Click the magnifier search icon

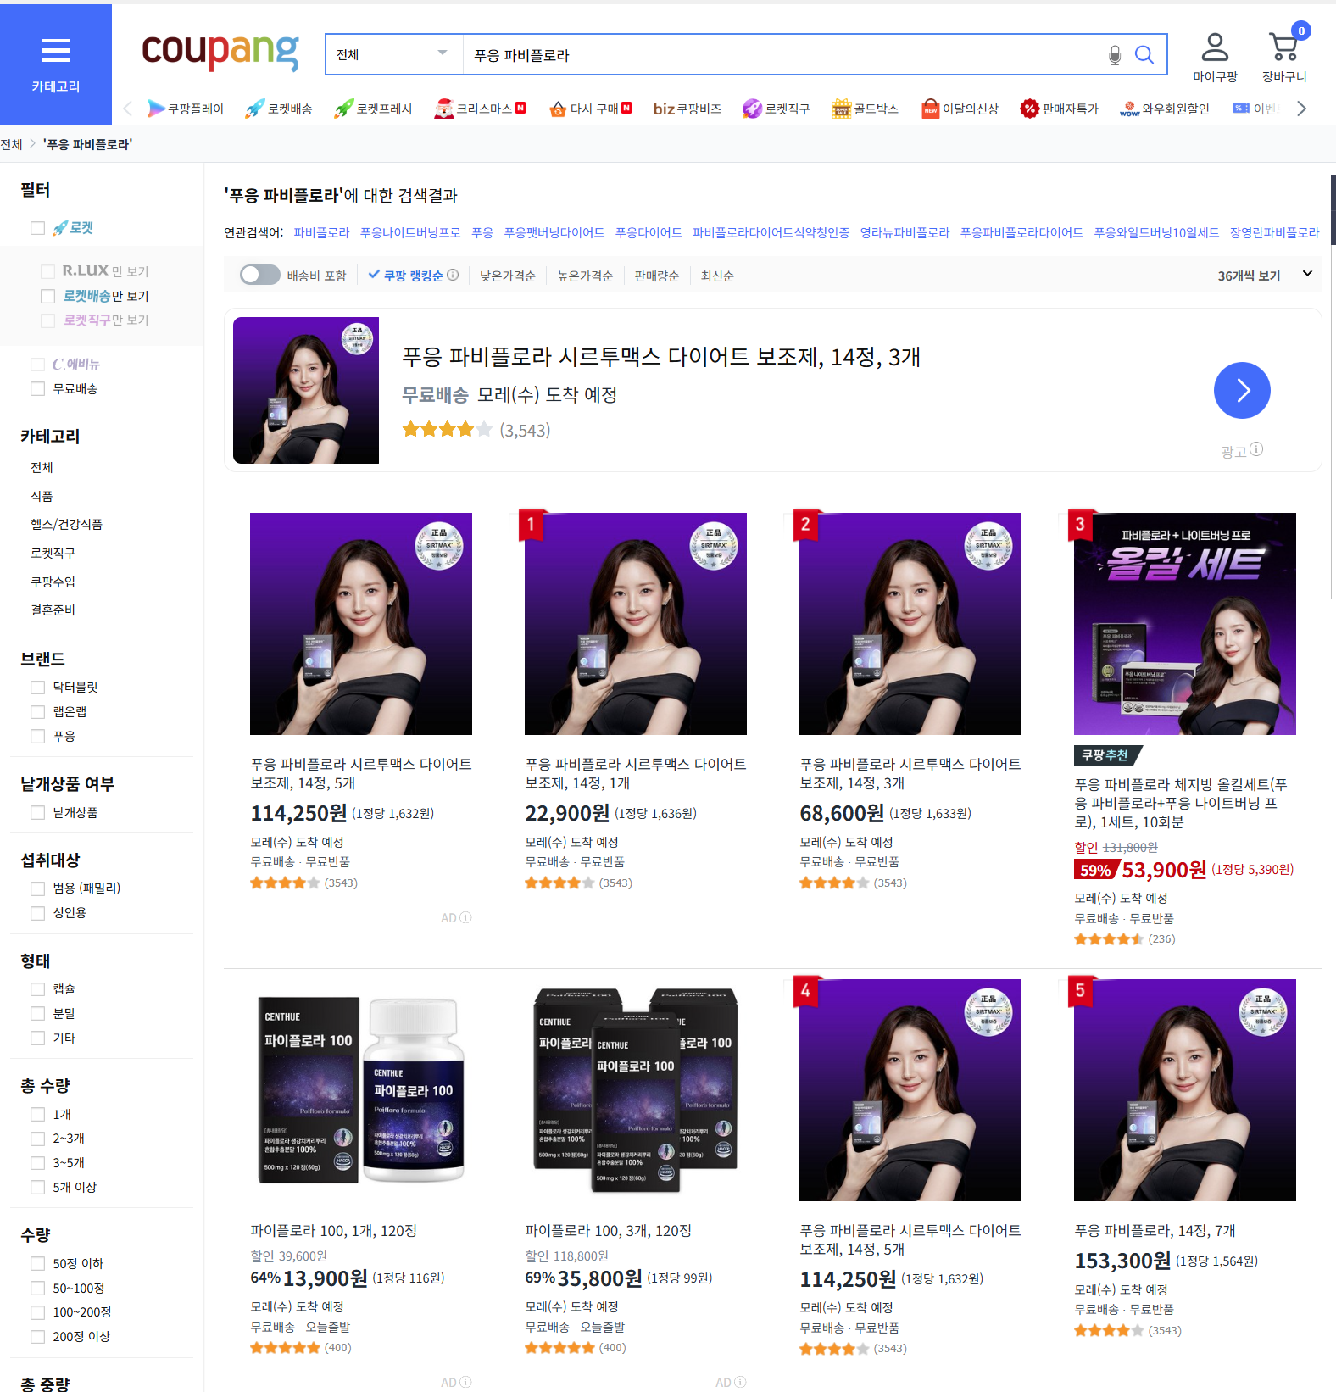(1144, 55)
